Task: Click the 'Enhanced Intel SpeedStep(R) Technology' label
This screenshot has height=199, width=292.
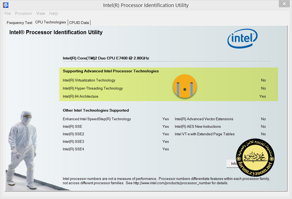Action: pyautogui.click(x=97, y=119)
